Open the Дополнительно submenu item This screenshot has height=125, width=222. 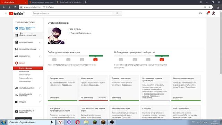tap(25, 81)
